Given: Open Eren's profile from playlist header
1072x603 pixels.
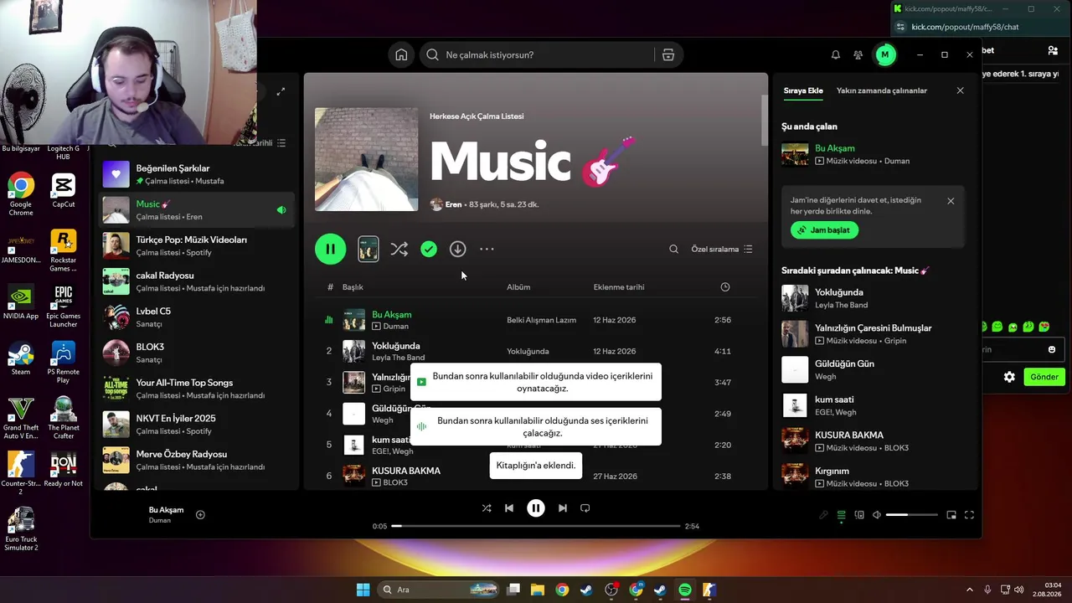Looking at the screenshot, I should pos(454,204).
